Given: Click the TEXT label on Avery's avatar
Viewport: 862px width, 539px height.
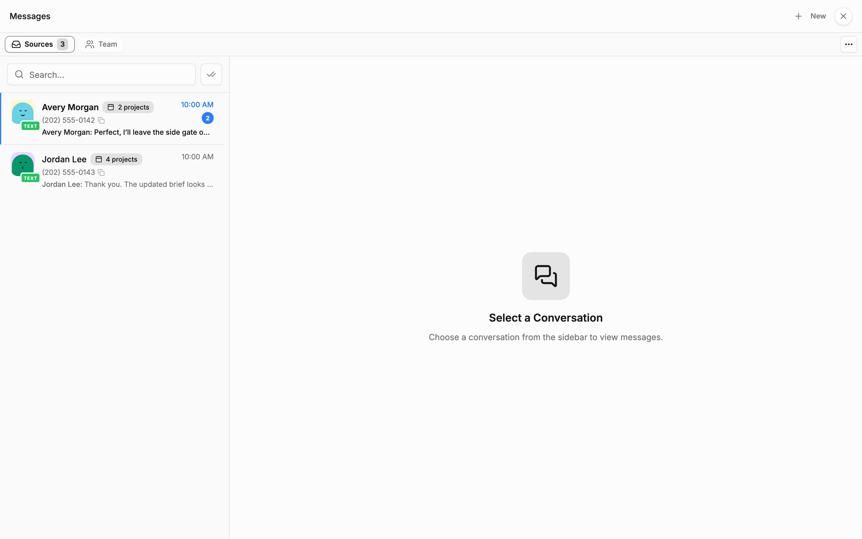Looking at the screenshot, I should coord(30,126).
